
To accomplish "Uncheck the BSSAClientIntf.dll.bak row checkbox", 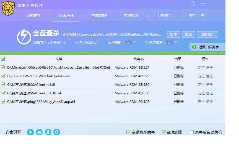I will tap(3, 93).
